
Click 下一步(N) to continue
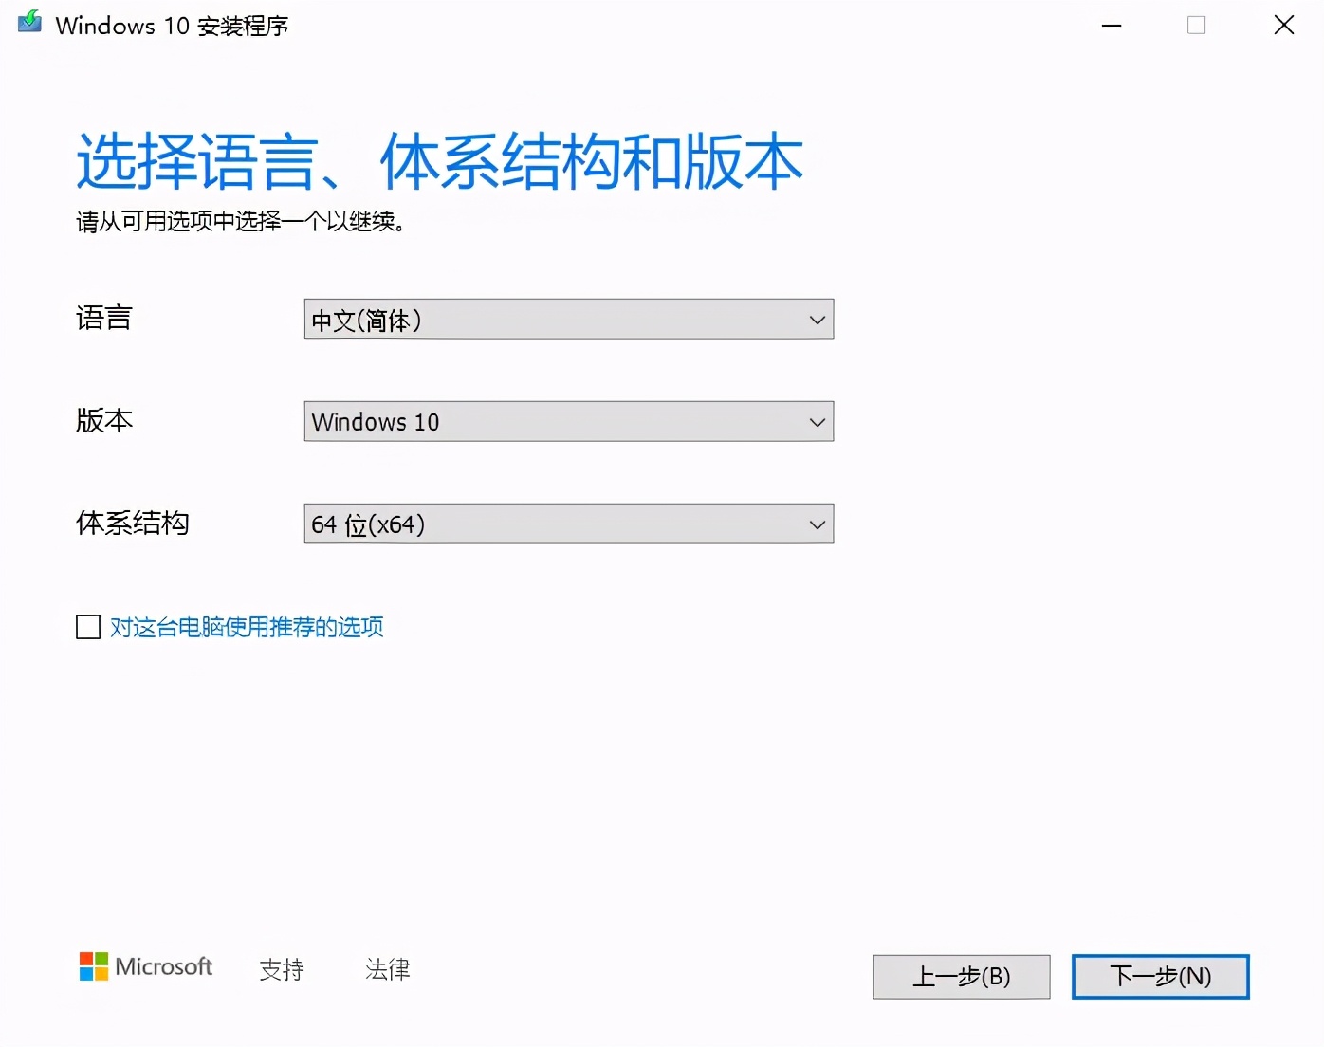click(1160, 976)
